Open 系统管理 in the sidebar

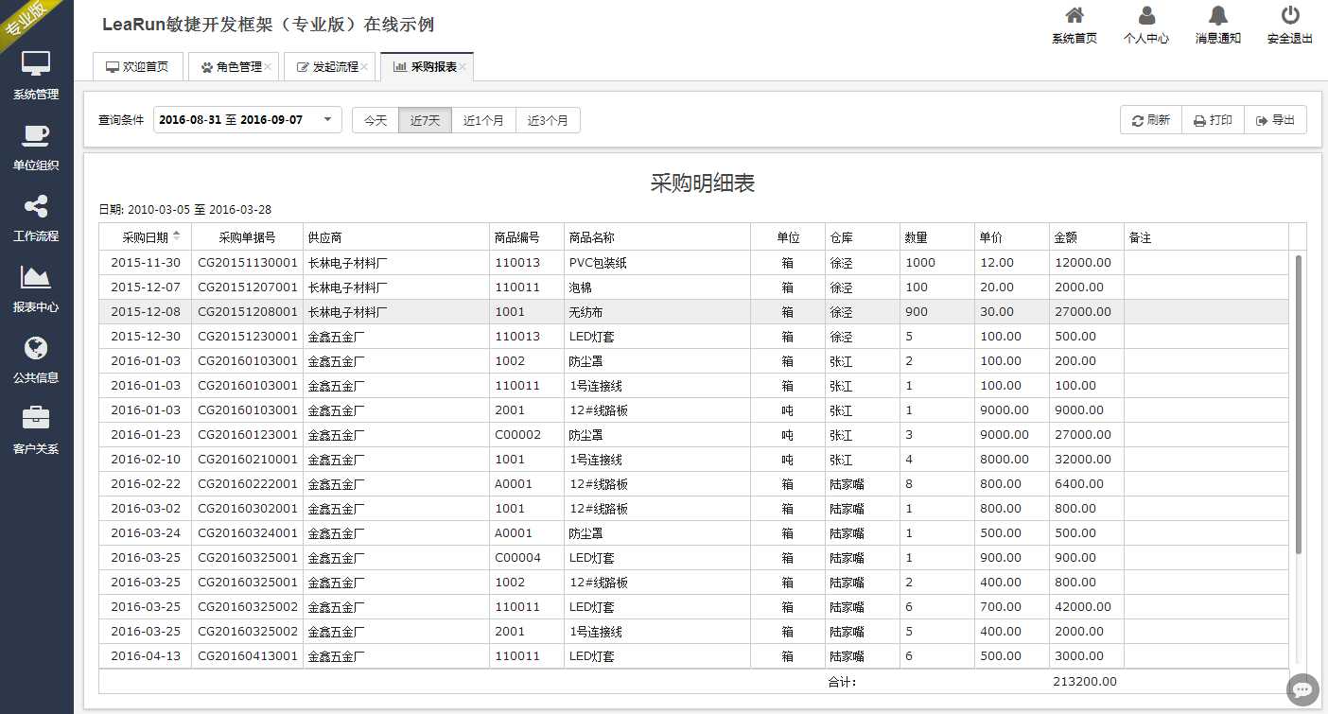tap(36, 76)
